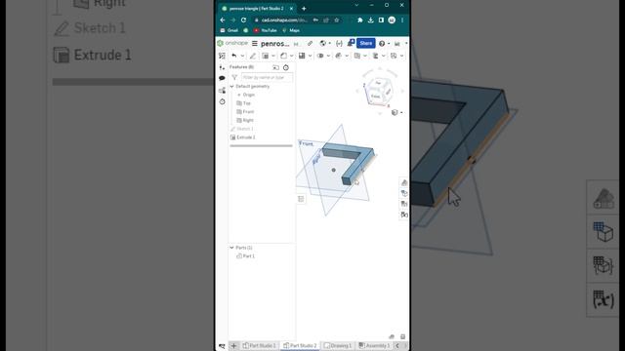Add folder icon in Features header
The height and width of the screenshot is (351, 625).
[275, 67]
